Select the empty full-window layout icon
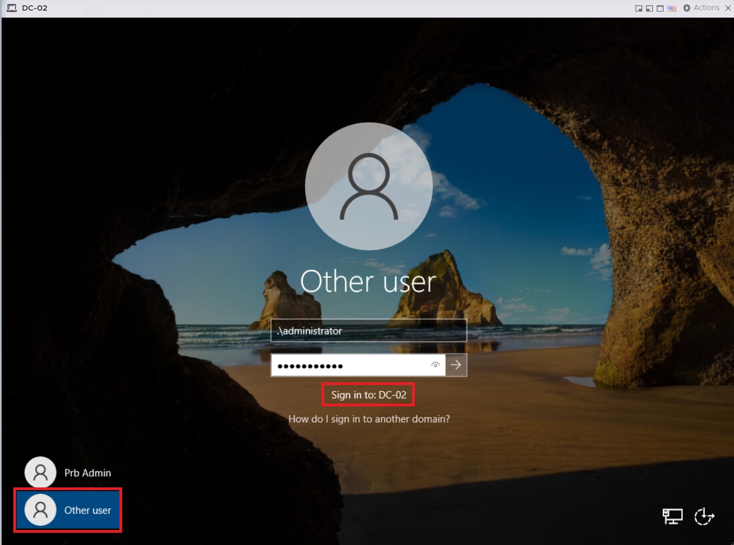This screenshot has height=545, width=734. pyautogui.click(x=660, y=8)
